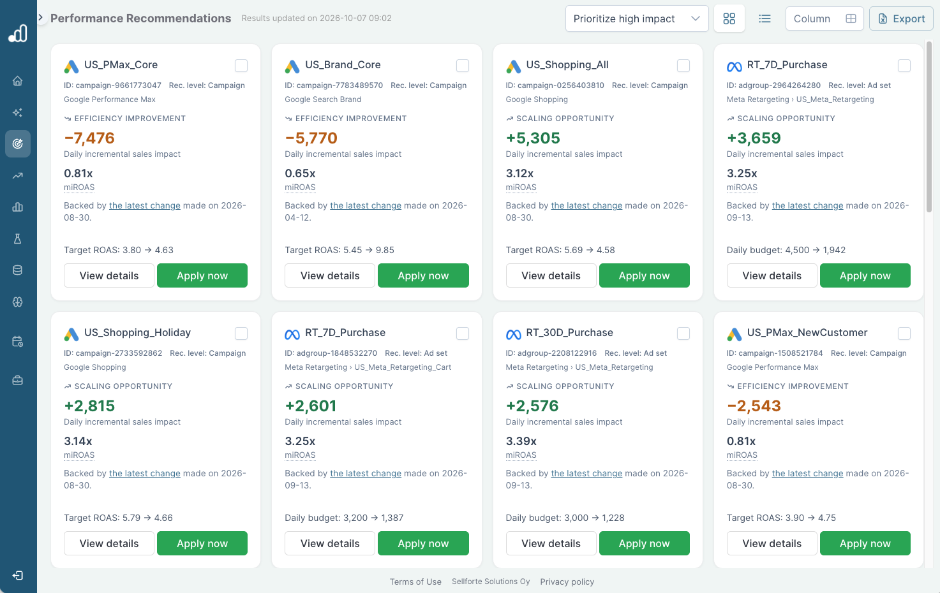Open latest change link in RT_30D_Purchase card
940x593 pixels.
tap(586, 473)
